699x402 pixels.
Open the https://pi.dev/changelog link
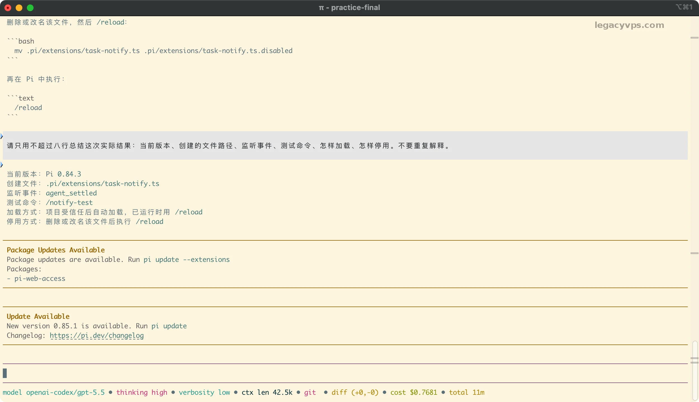pos(97,335)
